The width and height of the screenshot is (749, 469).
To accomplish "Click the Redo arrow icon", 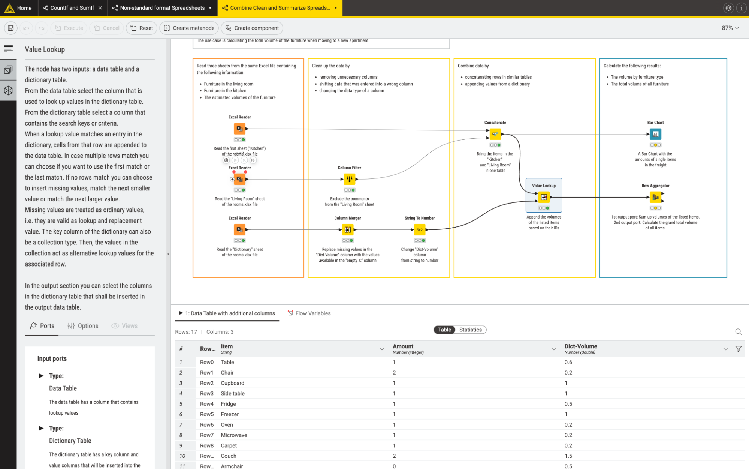I will (x=42, y=28).
